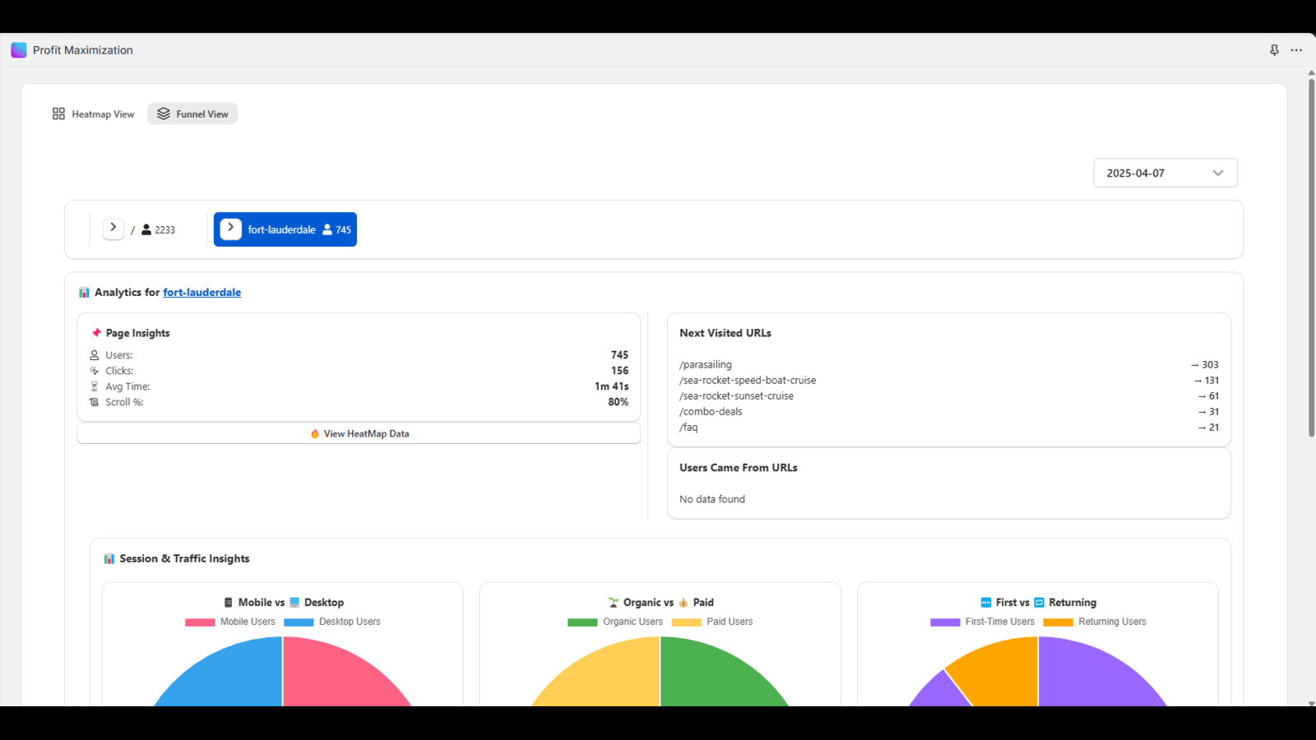Switch to the Heatmap View tab
1316x740 pixels.
[x=93, y=114]
